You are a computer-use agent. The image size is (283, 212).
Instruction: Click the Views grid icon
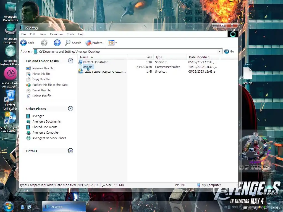111,43
